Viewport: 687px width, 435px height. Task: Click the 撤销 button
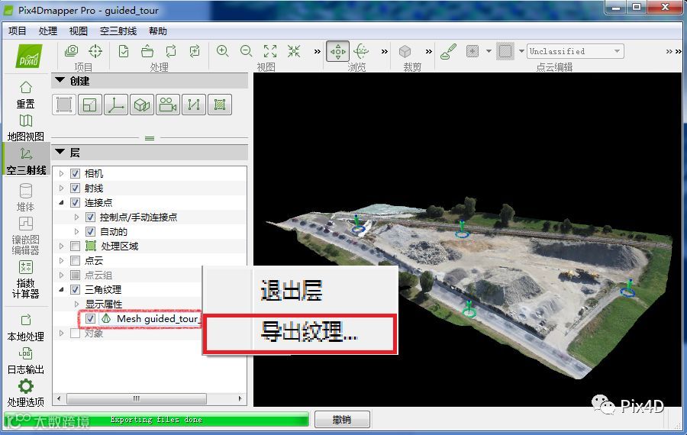click(342, 420)
